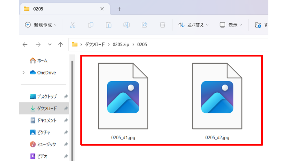Go back with the left arrow
The width and height of the screenshot is (287, 161).
pyautogui.click(x=25, y=44)
